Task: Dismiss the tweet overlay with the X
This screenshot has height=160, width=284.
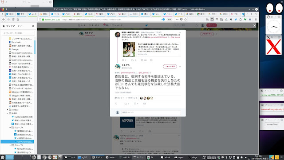Action: point(254,26)
